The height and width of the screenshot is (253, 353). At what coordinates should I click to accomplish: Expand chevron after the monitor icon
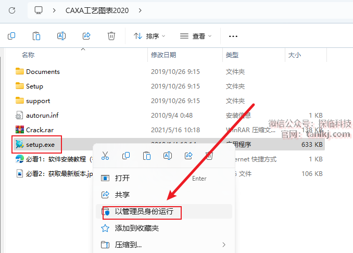click(x=54, y=10)
